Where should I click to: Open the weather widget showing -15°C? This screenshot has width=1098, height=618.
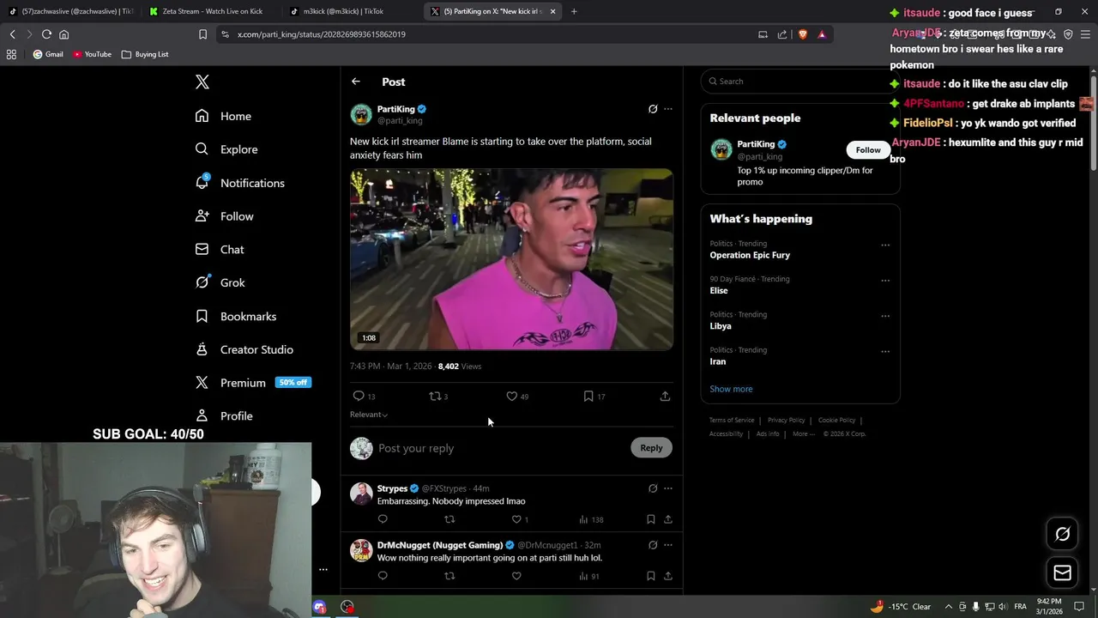click(900, 607)
